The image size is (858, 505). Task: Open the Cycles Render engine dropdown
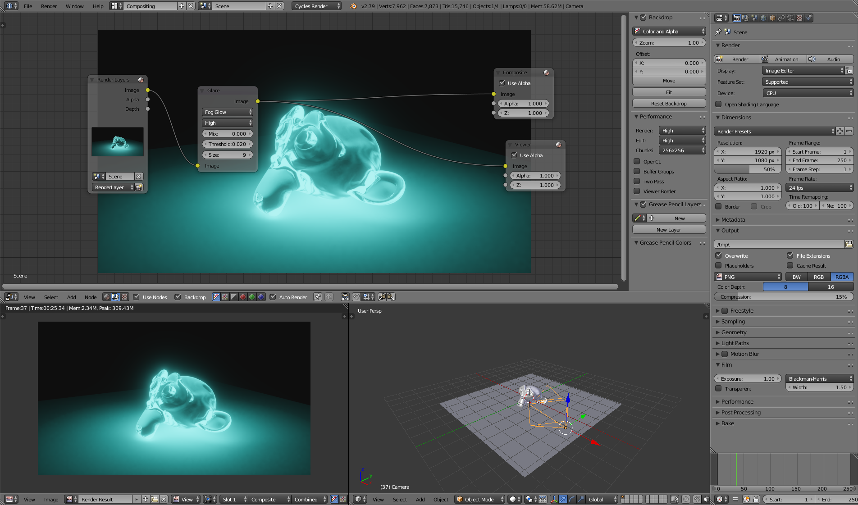click(x=317, y=6)
